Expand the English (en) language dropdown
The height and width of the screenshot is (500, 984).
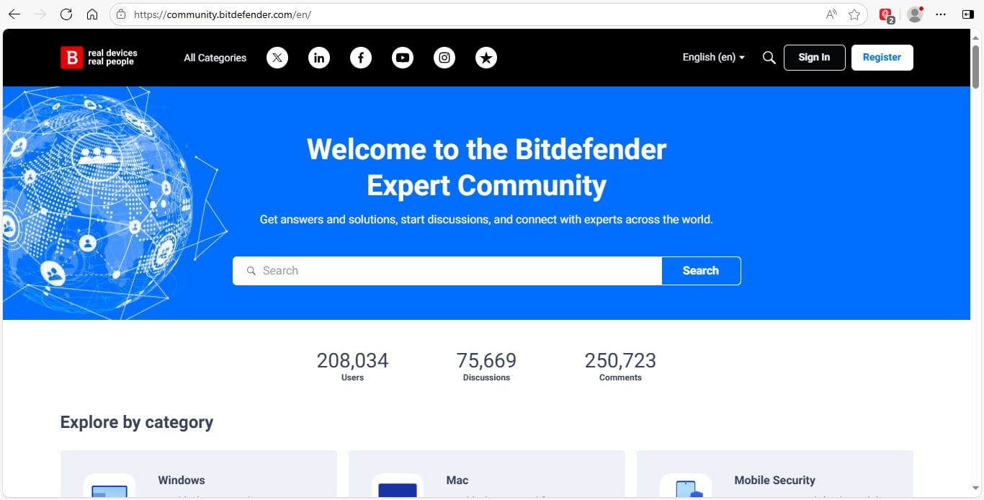coord(714,58)
